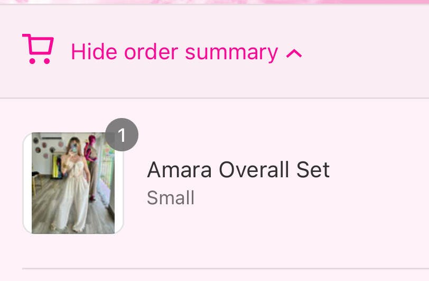Image resolution: width=429 pixels, height=281 pixels.
Task: View the cream overall outfit photo
Action: click(x=73, y=183)
